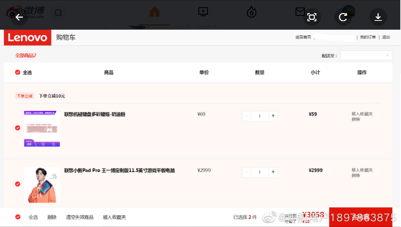Click the ¥59 subtotal value
This screenshot has width=401, height=227.
point(313,114)
